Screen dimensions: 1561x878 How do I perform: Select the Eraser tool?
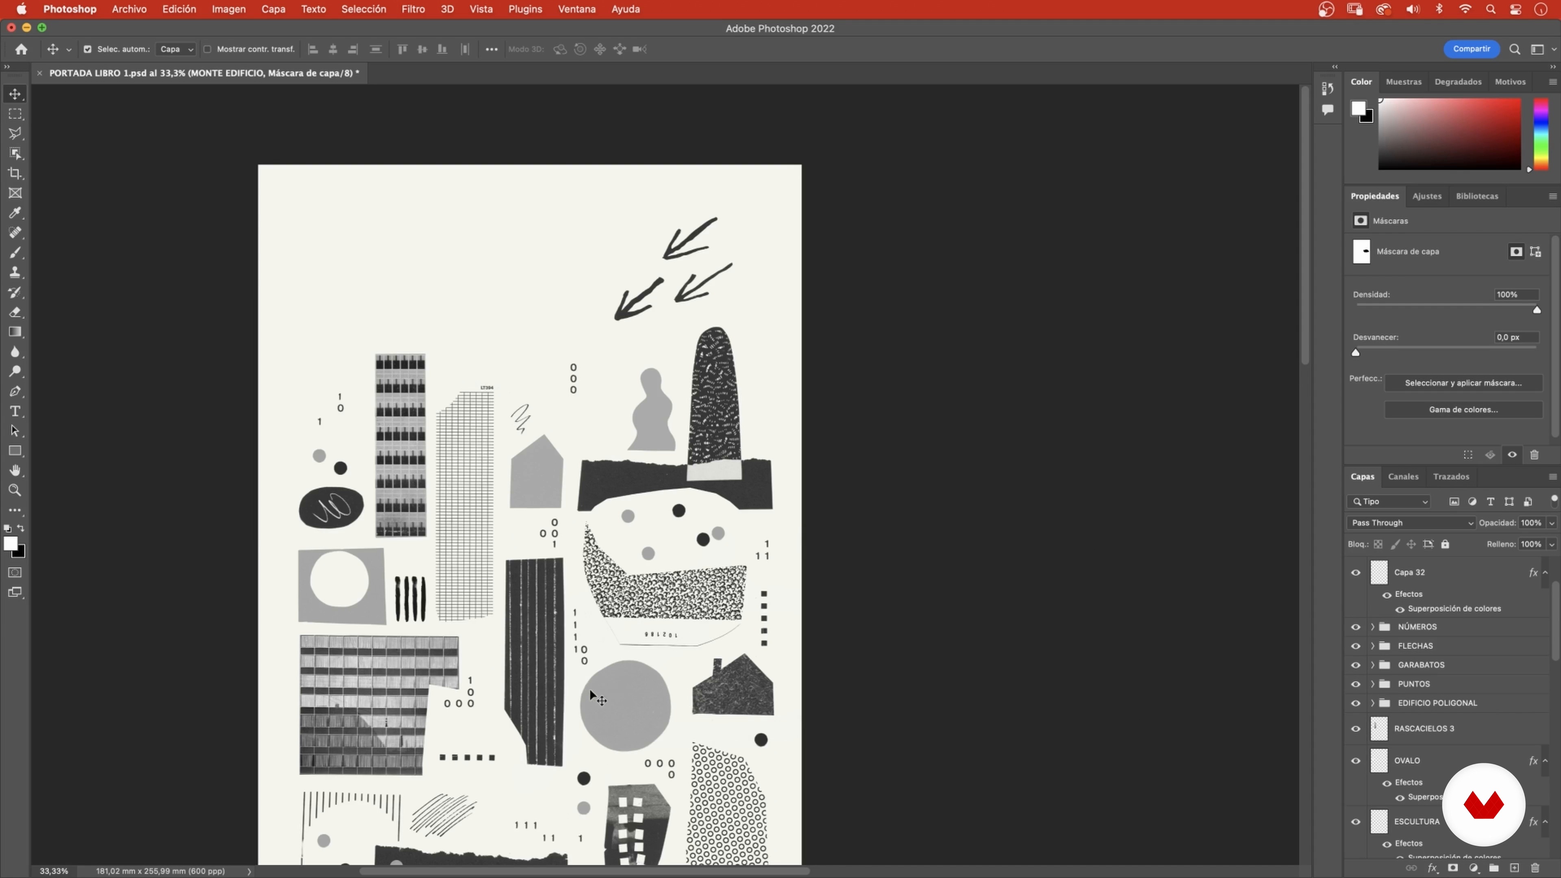[x=15, y=312]
